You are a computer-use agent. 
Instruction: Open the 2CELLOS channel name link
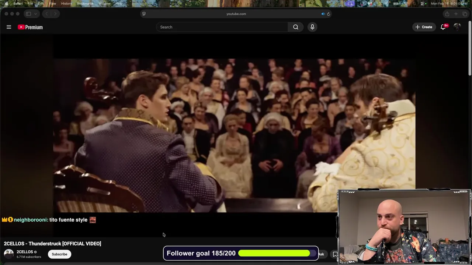click(x=25, y=252)
